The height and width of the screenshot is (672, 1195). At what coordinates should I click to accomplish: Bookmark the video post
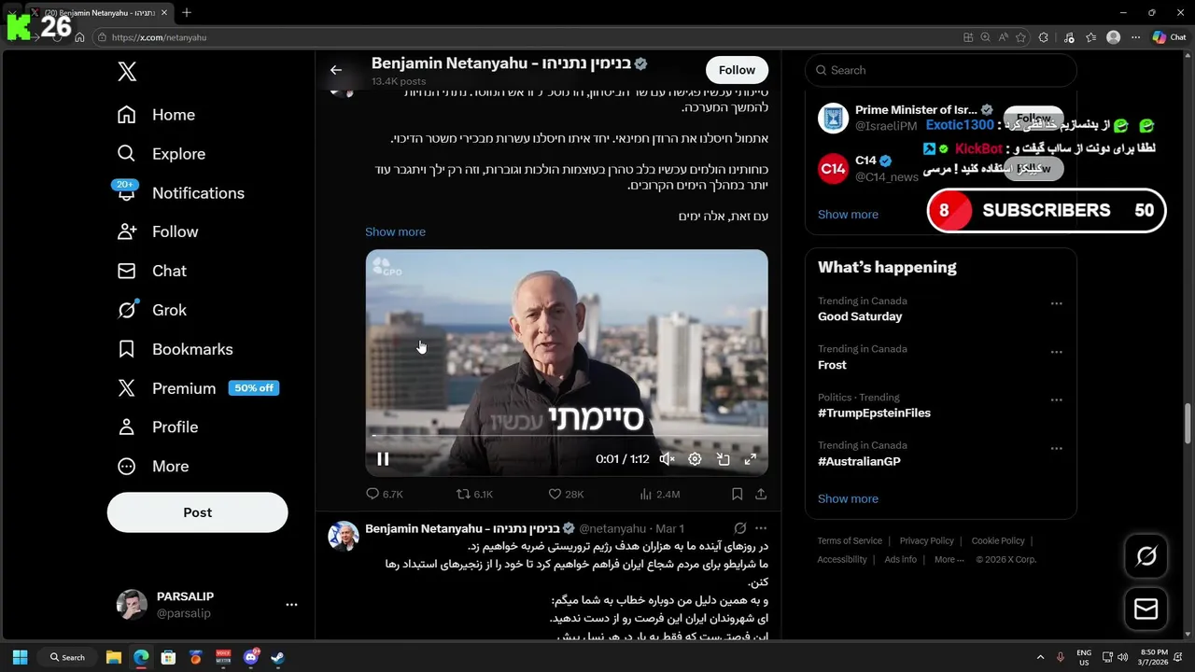click(x=737, y=494)
